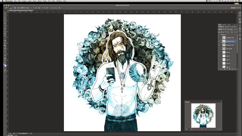Image resolution: width=242 pixels, height=136 pixels.
Task: Click Lock all icon in Layers panel
Action: click(228, 32)
